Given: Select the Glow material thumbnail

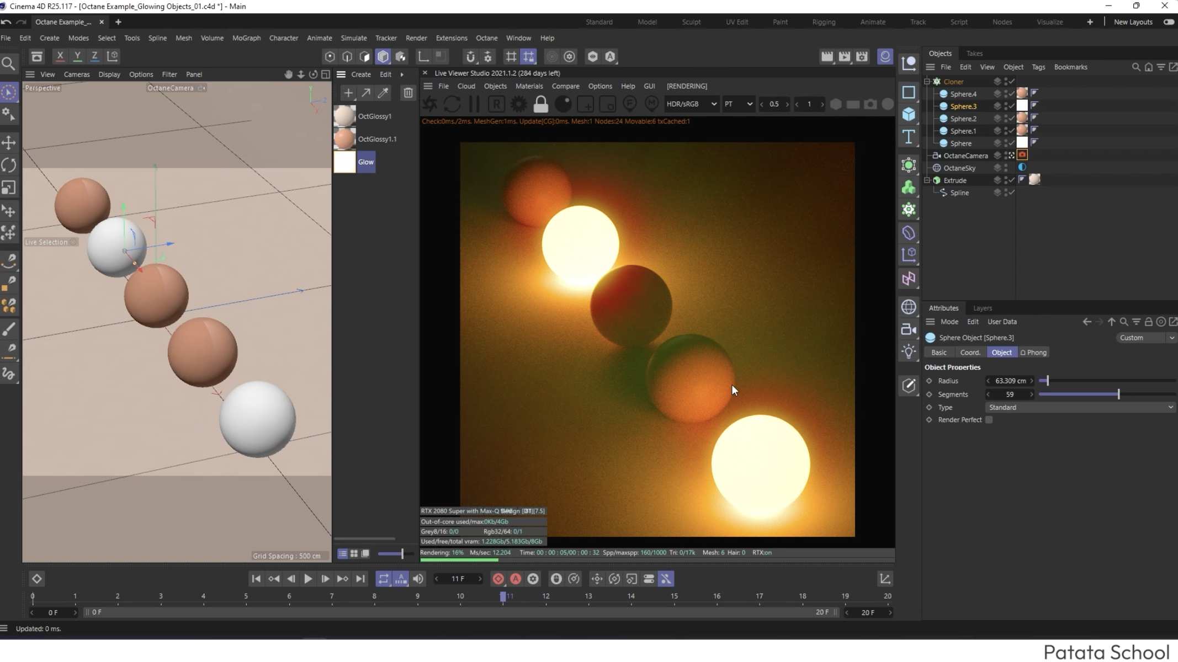Looking at the screenshot, I should [x=344, y=162].
